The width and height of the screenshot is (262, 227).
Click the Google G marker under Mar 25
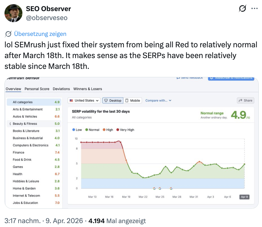click(160, 188)
